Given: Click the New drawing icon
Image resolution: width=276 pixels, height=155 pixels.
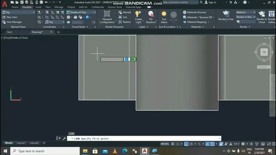Looking at the screenshot, I should [x=12, y=2].
